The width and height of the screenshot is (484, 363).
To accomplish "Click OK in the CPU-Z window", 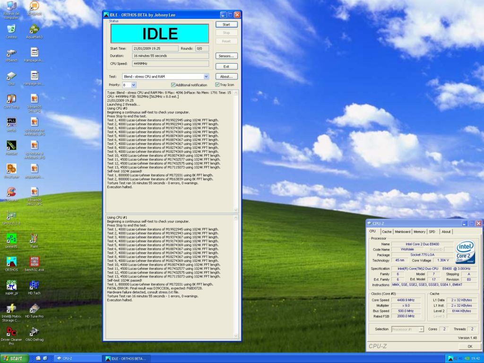I will pos(470,346).
